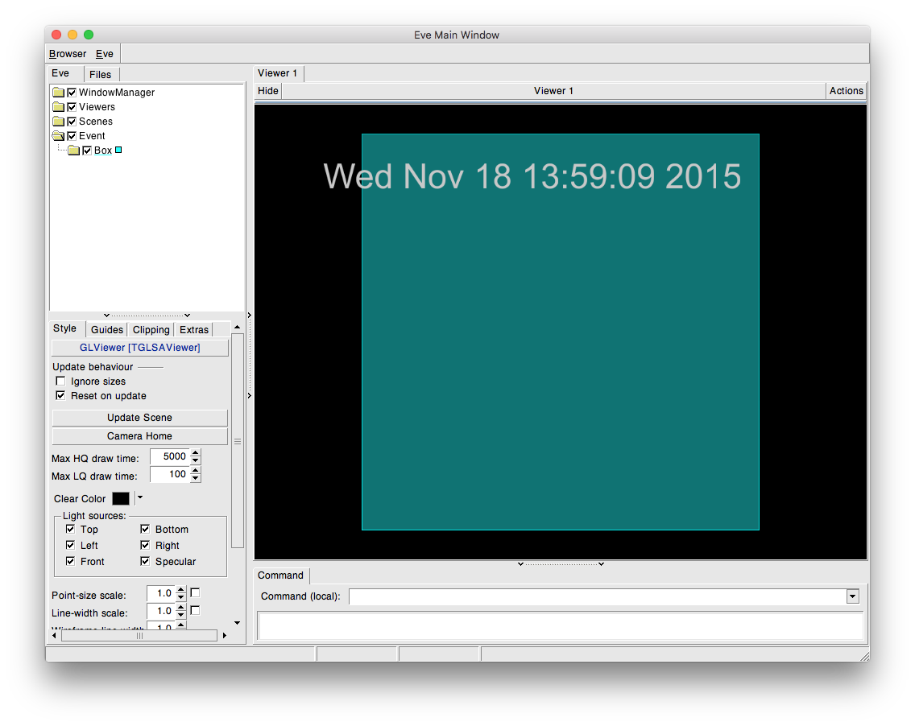
Task: Open the Viewer 1 Actions menu
Action: point(846,91)
